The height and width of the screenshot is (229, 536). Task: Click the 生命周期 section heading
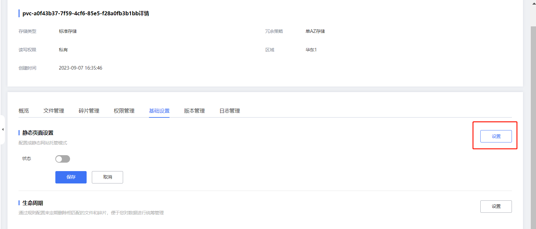click(33, 203)
